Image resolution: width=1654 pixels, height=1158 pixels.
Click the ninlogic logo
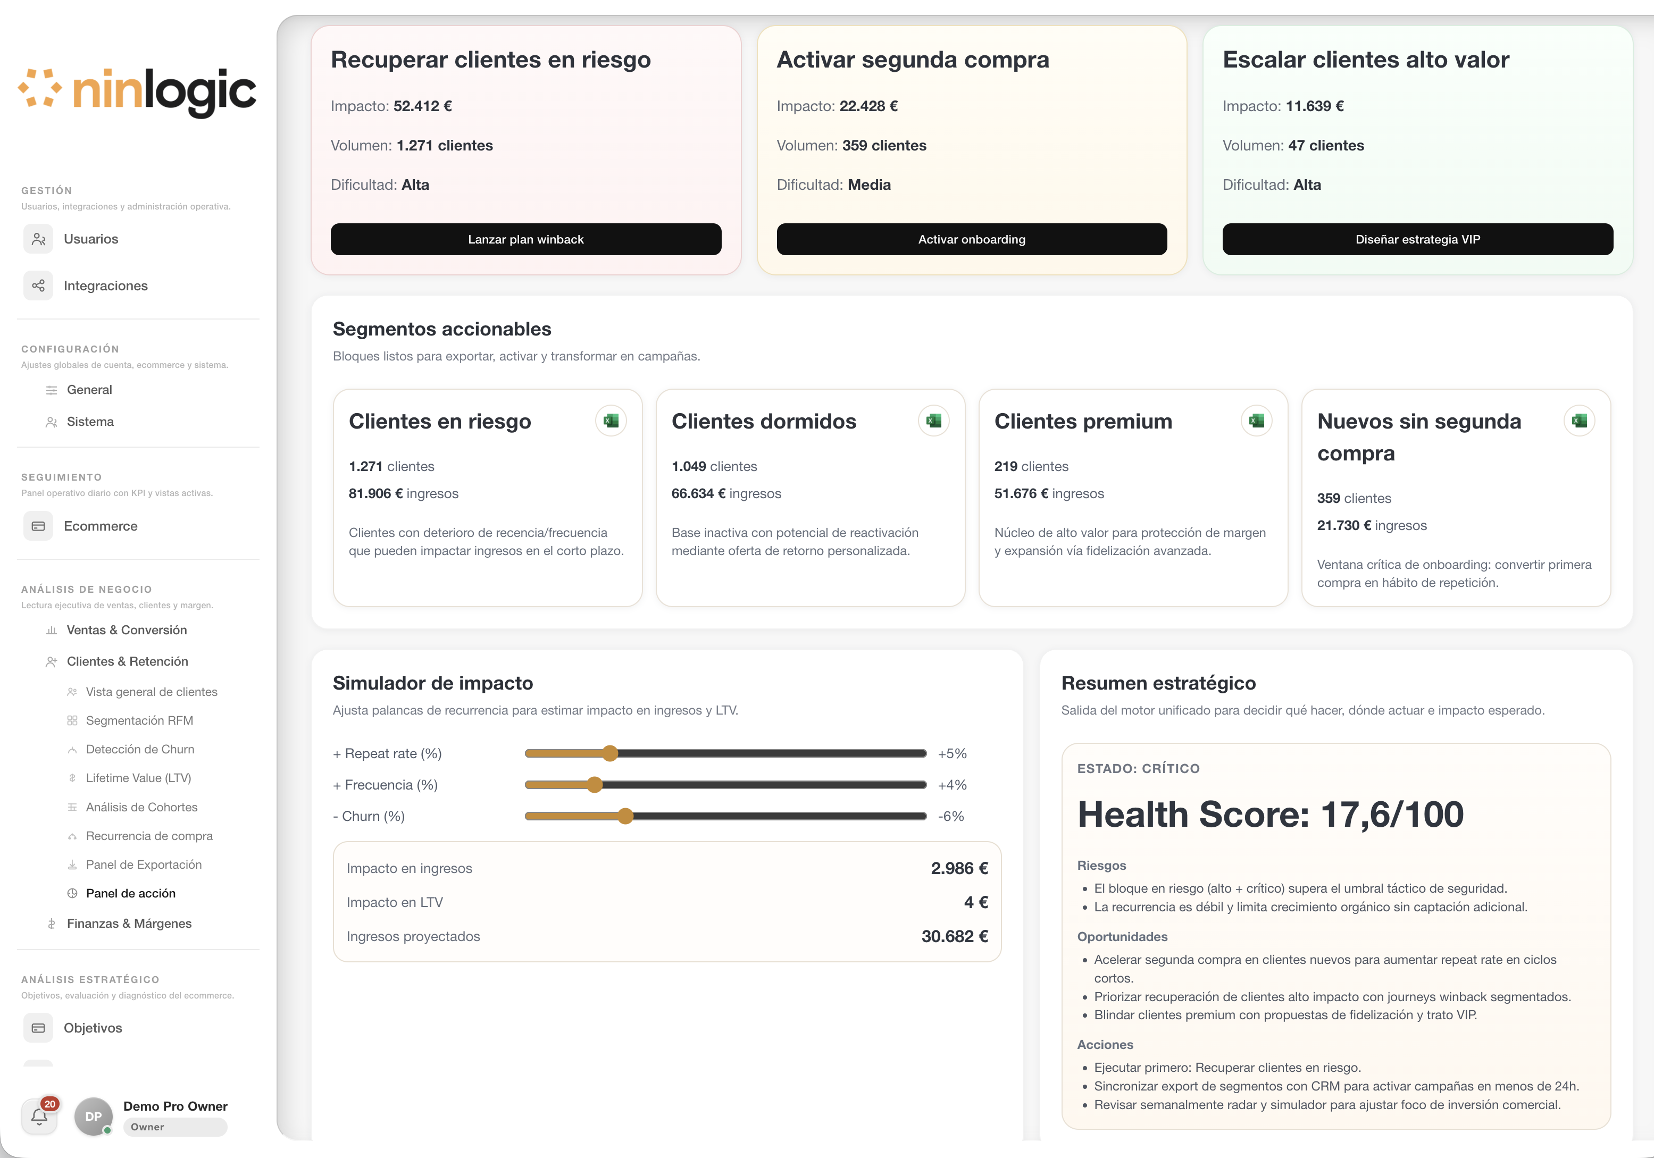pyautogui.click(x=137, y=92)
